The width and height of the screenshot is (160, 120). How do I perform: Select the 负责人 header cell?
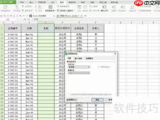coord(96,28)
